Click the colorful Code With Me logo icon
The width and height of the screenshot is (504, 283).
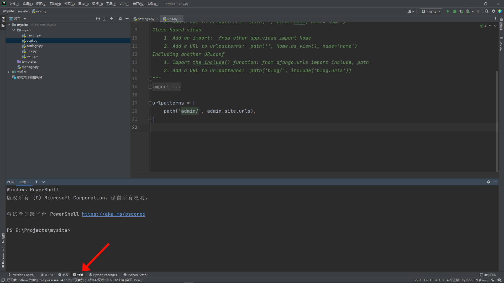coord(500,11)
